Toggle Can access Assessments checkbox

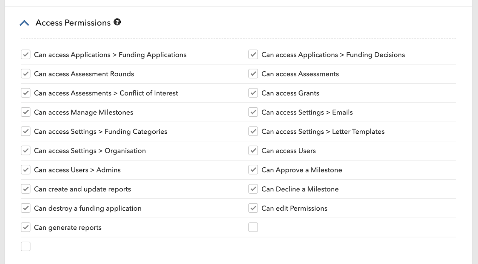(x=253, y=74)
